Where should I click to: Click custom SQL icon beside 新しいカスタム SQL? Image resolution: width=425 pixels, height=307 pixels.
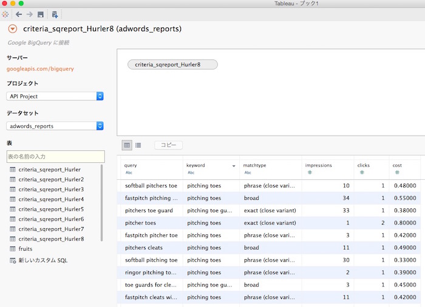click(x=13, y=261)
